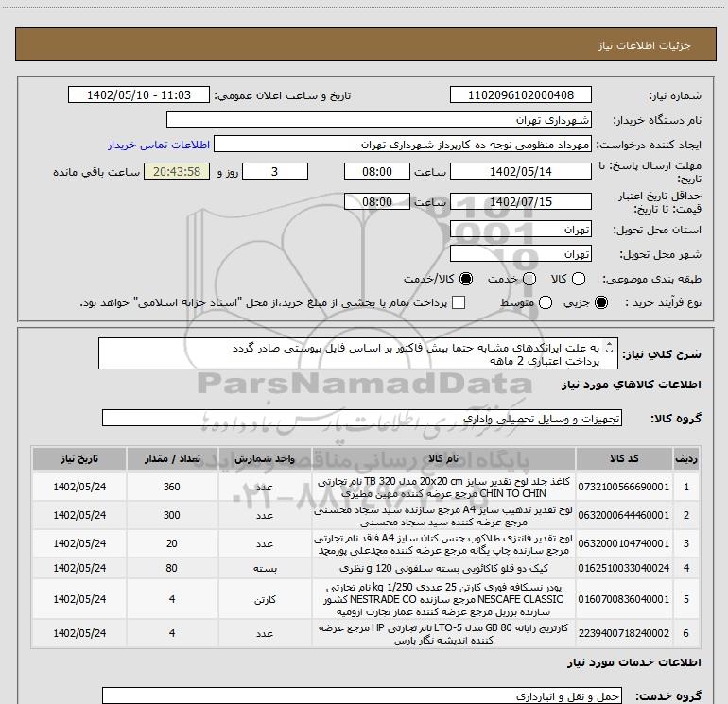Click product code 0632000644460001
728x704 pixels.
(x=624, y=515)
